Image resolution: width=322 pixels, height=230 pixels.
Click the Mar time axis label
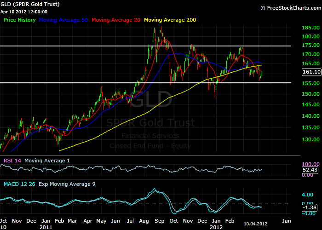click(72, 221)
